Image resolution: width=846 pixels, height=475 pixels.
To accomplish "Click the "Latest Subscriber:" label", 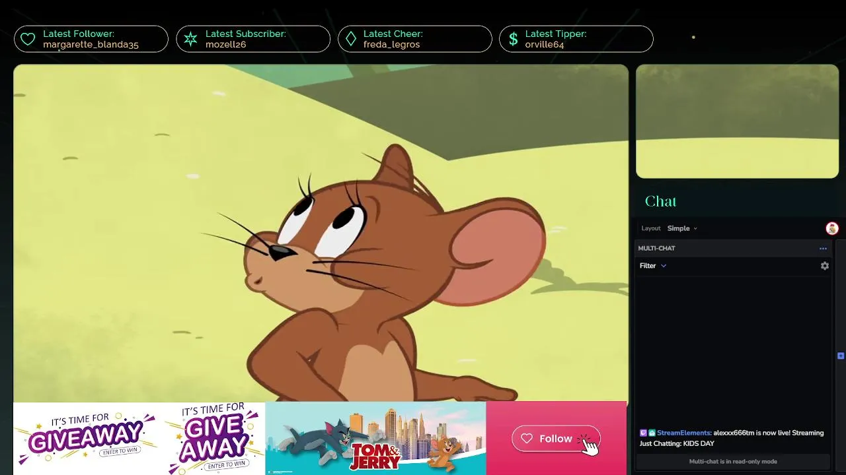I will (246, 34).
